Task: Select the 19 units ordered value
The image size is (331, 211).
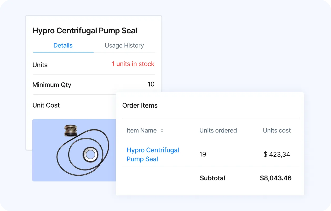Action: pos(203,154)
